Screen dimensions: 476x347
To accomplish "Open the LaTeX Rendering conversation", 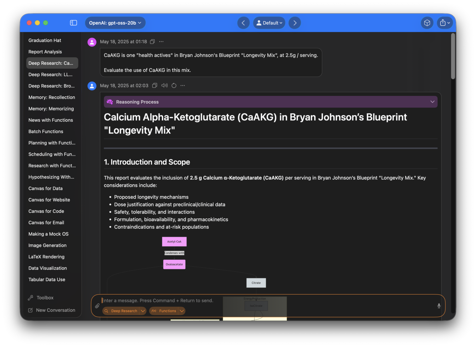I will (46, 257).
